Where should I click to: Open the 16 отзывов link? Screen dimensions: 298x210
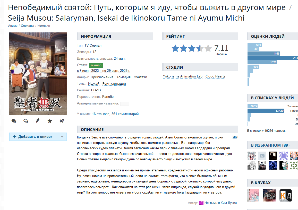[100, 114]
